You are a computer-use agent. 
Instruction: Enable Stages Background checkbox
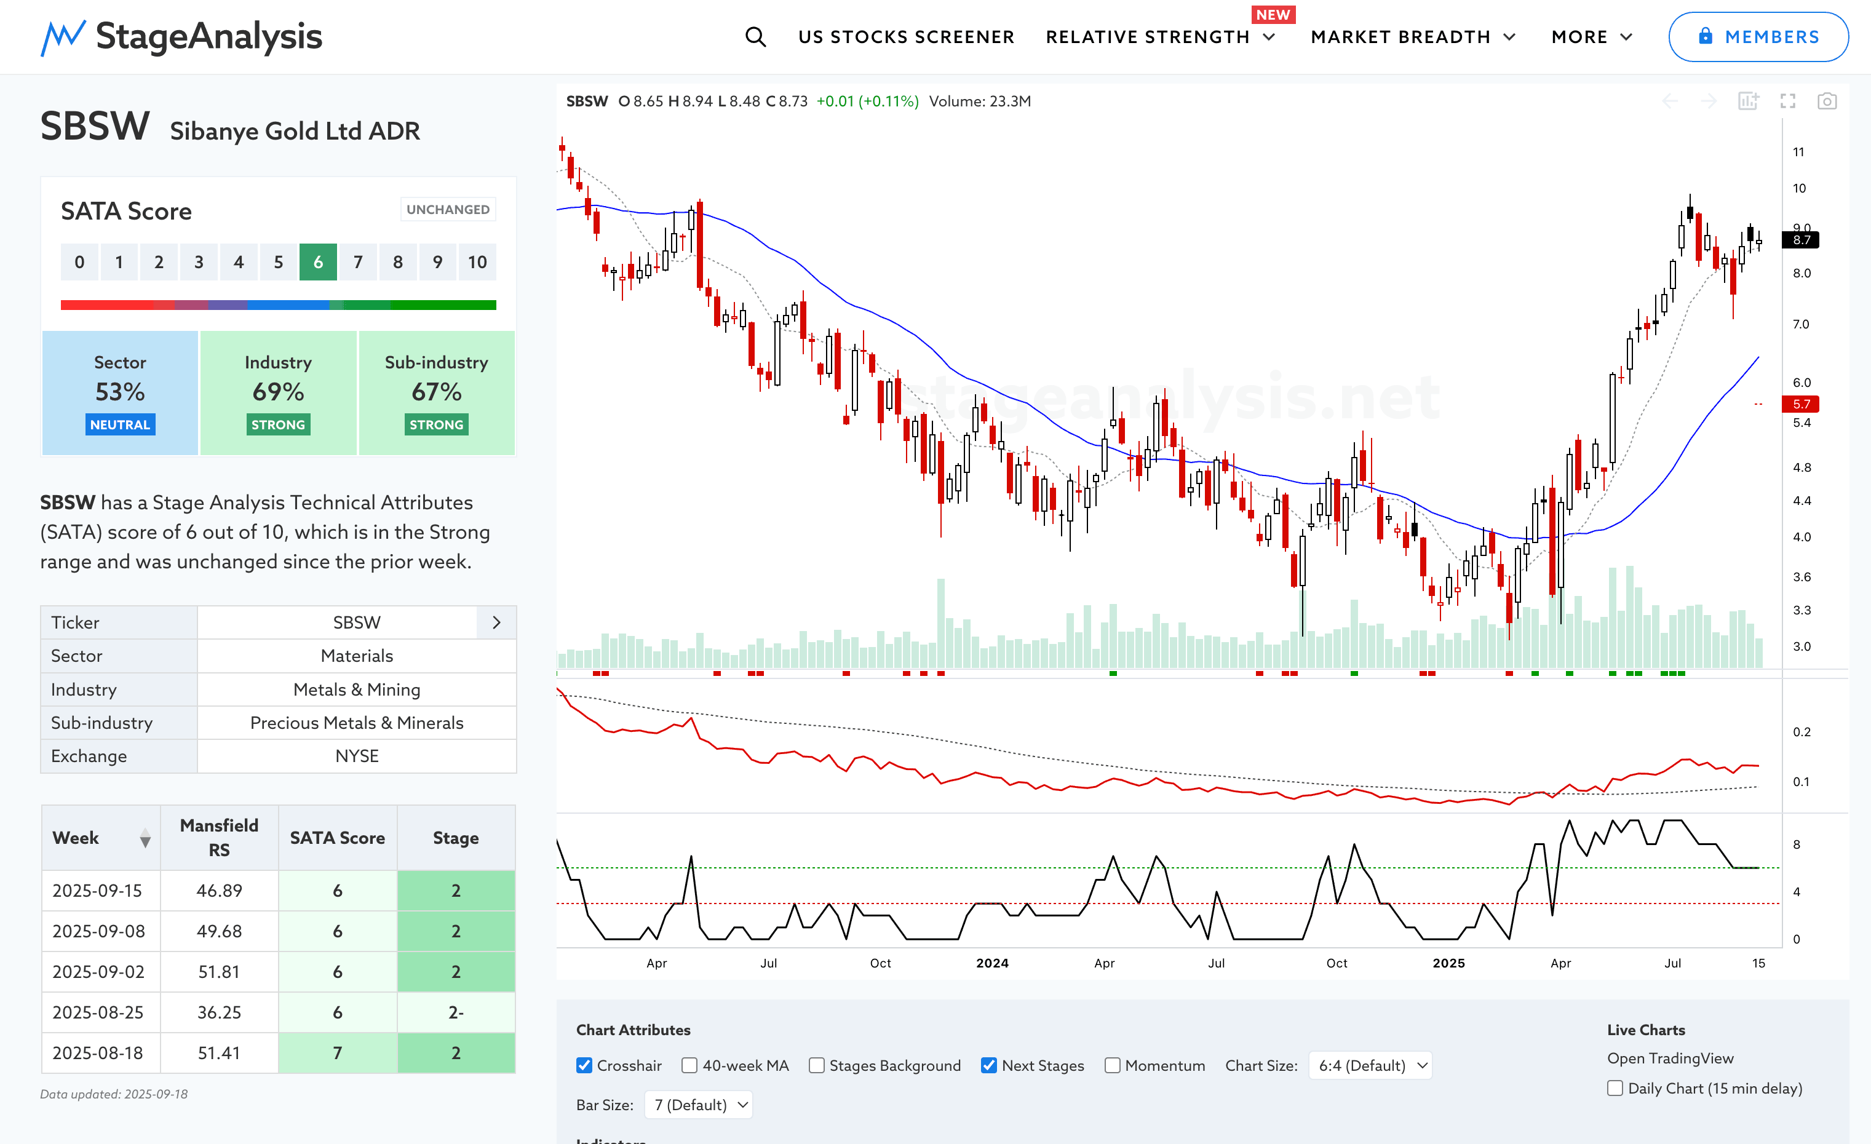(816, 1065)
